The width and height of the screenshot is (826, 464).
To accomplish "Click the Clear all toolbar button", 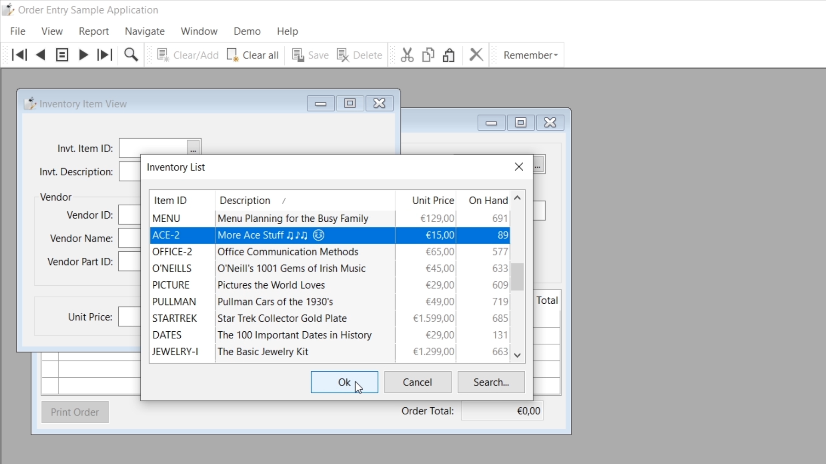I will (x=253, y=55).
